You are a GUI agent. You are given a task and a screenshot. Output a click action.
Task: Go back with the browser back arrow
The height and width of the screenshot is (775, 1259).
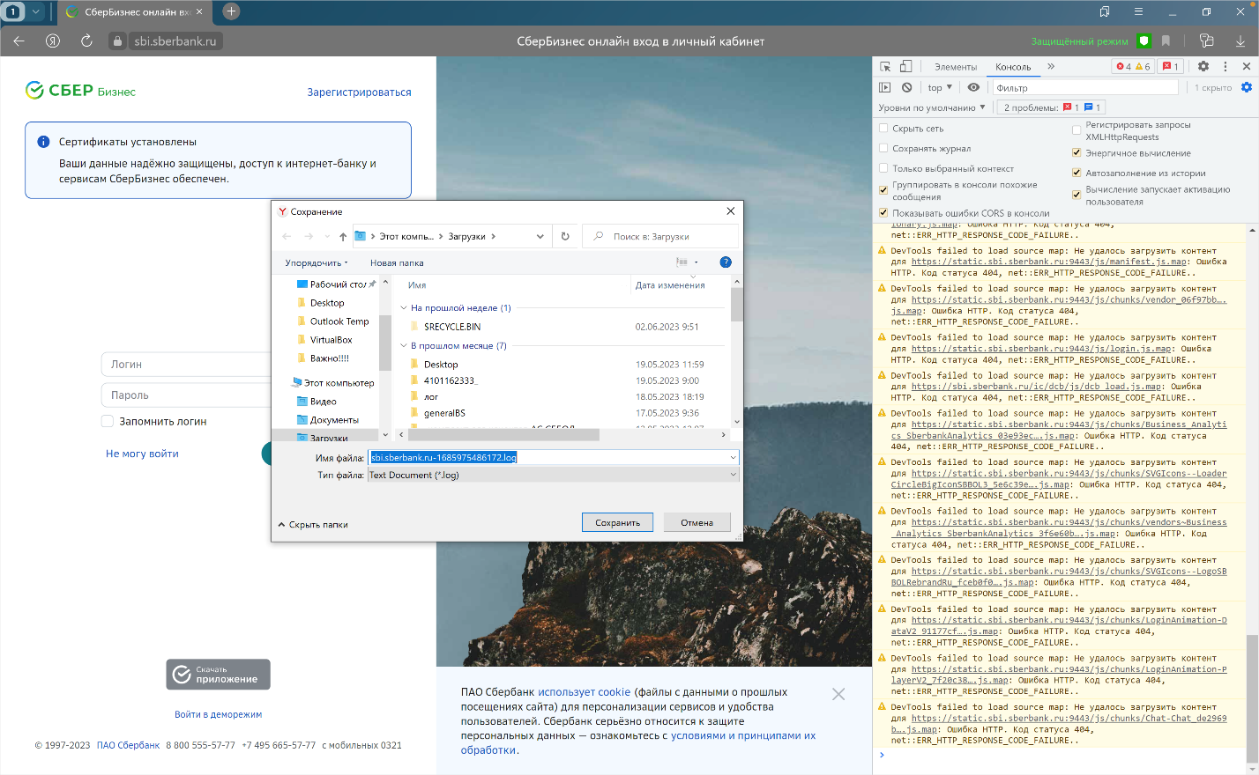19,41
